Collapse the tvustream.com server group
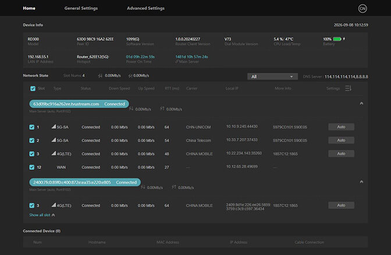 [x=361, y=103]
